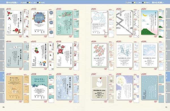Image resolution: width=170 pixels, height=111 pixels.
Task: Open the c0204 pink plum blossom card
Action: (99, 55)
